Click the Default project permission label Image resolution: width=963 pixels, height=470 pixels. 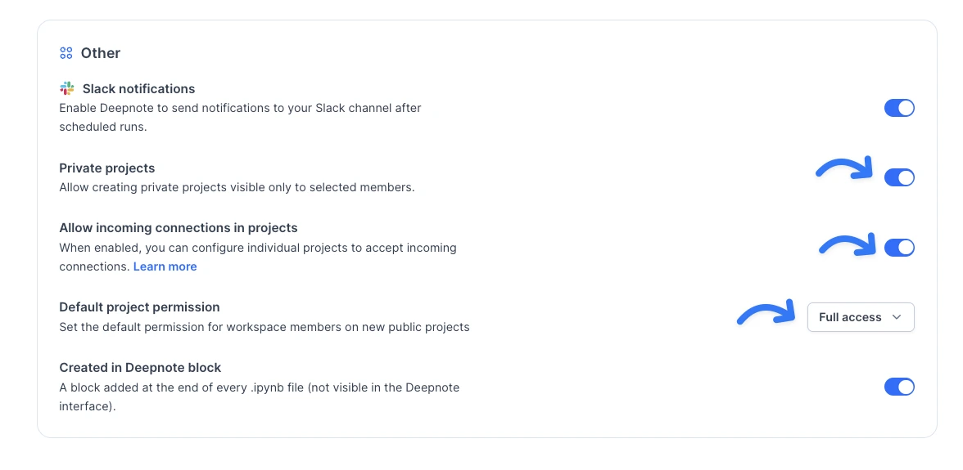[139, 307]
